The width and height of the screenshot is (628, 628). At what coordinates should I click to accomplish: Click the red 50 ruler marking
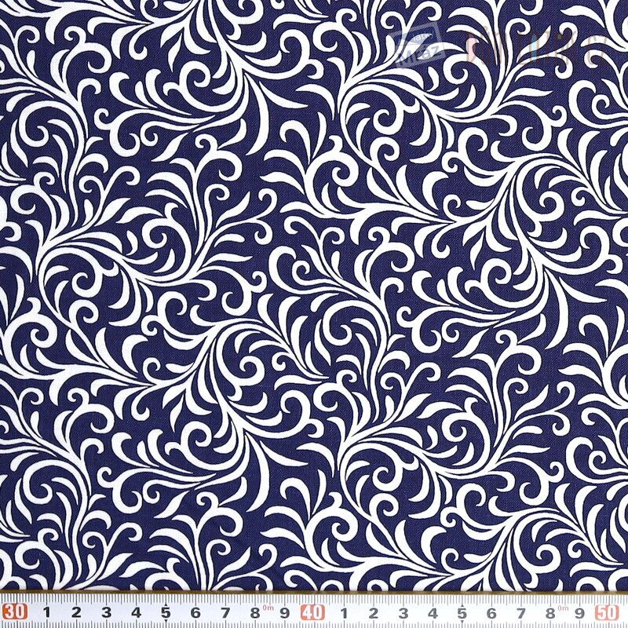[x=607, y=612]
